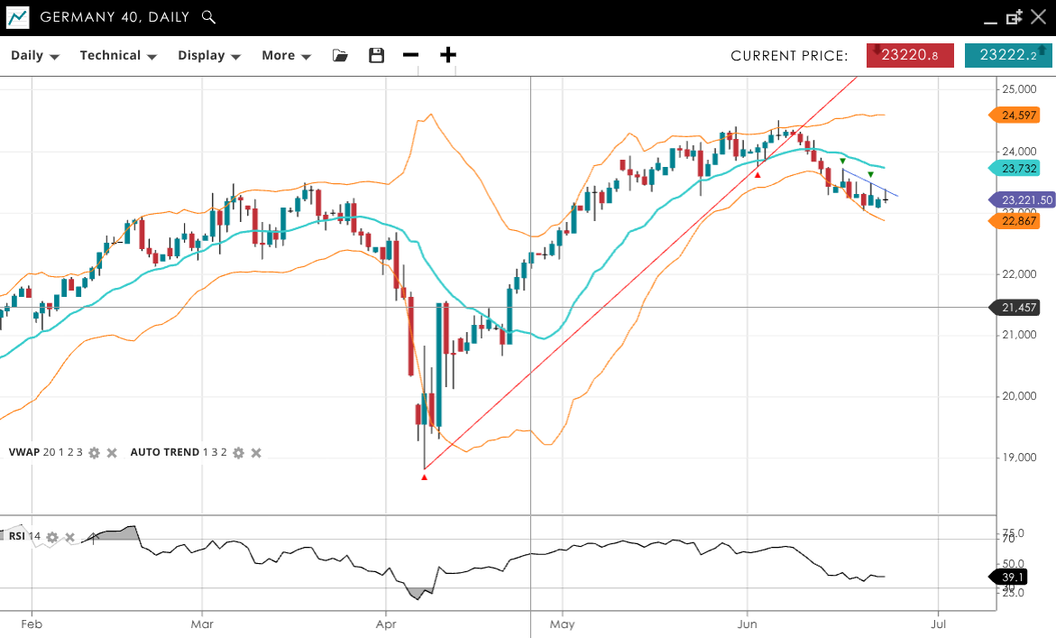The image size is (1056, 638).
Task: Open the chart file folder icon
Action: click(x=340, y=56)
